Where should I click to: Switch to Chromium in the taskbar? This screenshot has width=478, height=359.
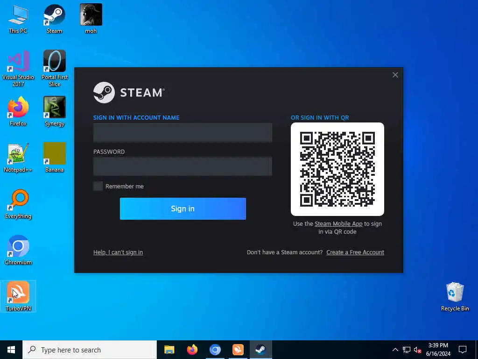(215, 350)
